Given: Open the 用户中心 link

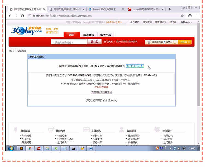Looking at the screenshot, I should [113, 101].
